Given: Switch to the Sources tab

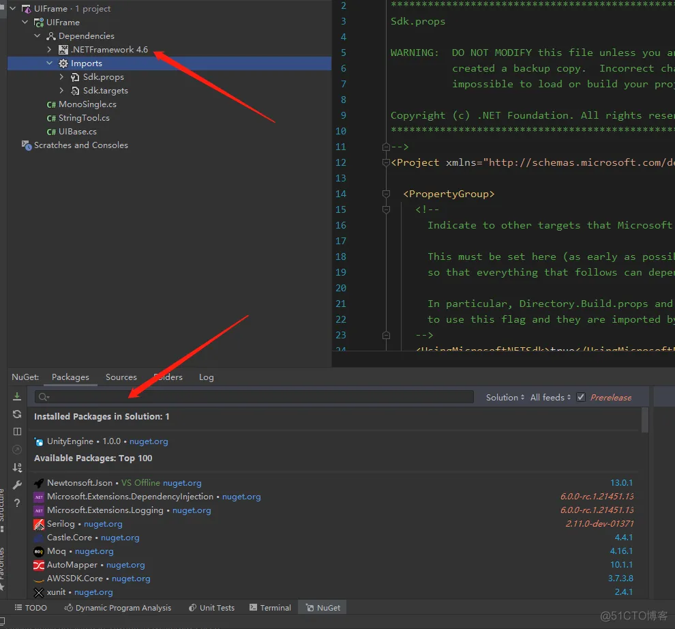Looking at the screenshot, I should [121, 377].
